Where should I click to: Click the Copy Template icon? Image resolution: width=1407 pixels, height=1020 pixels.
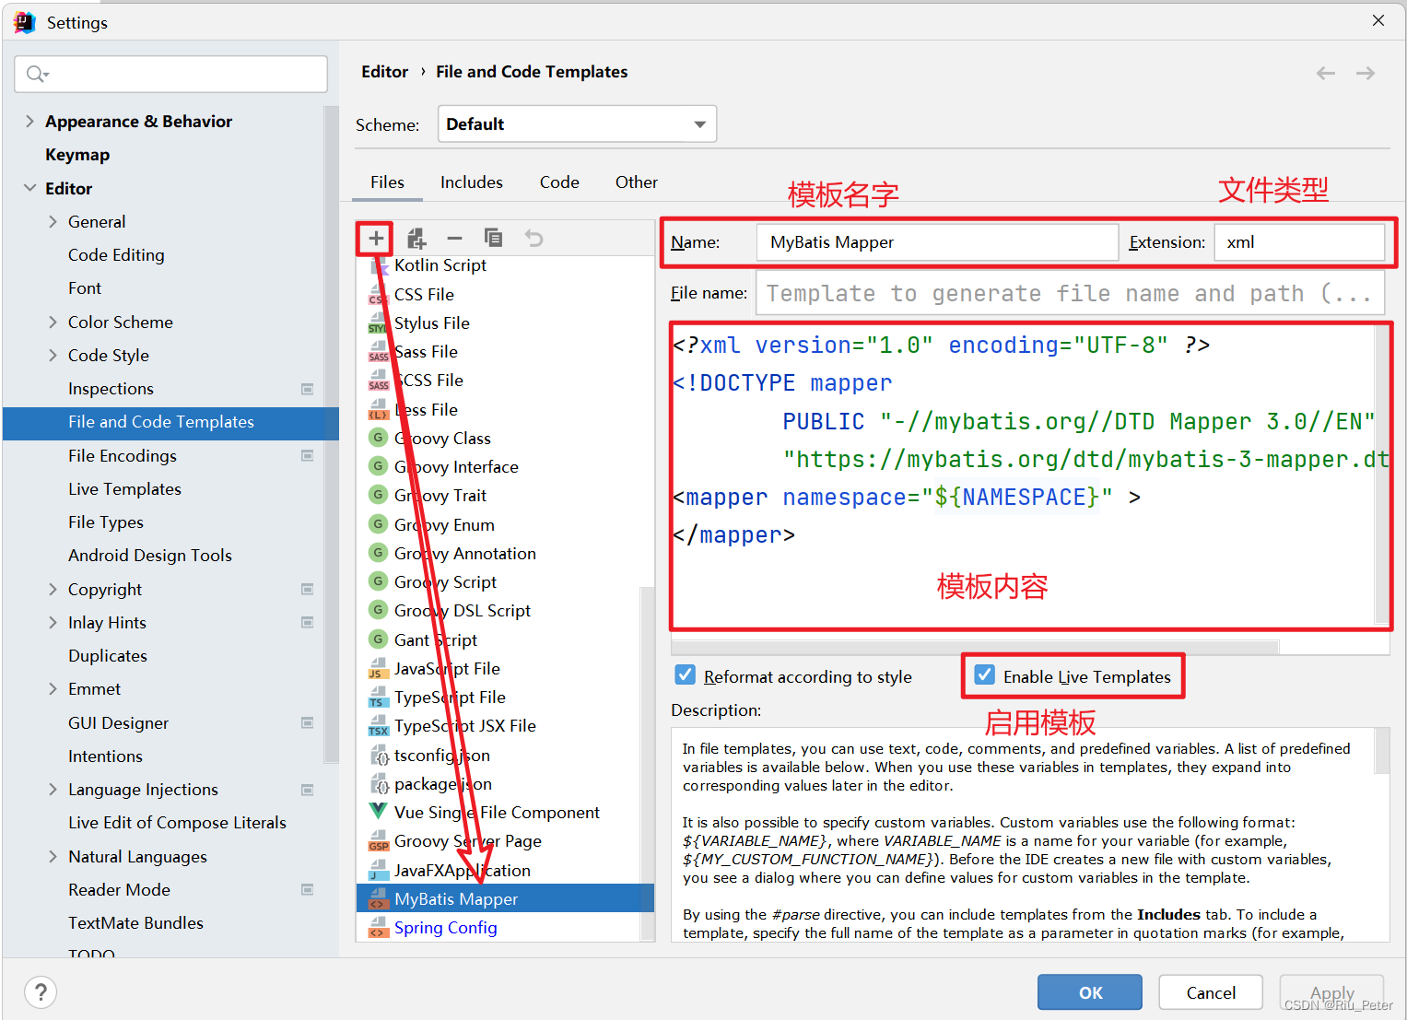coord(494,239)
